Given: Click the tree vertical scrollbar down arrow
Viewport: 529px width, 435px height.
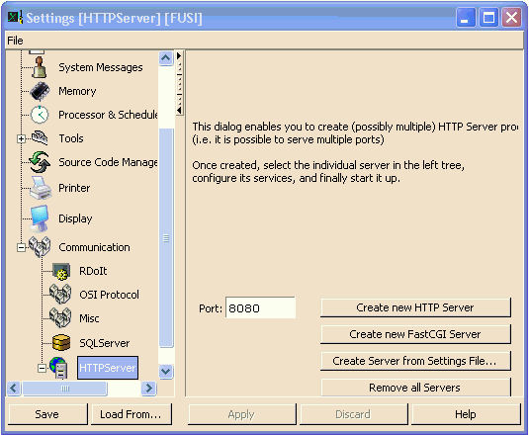Looking at the screenshot, I should coord(166,372).
